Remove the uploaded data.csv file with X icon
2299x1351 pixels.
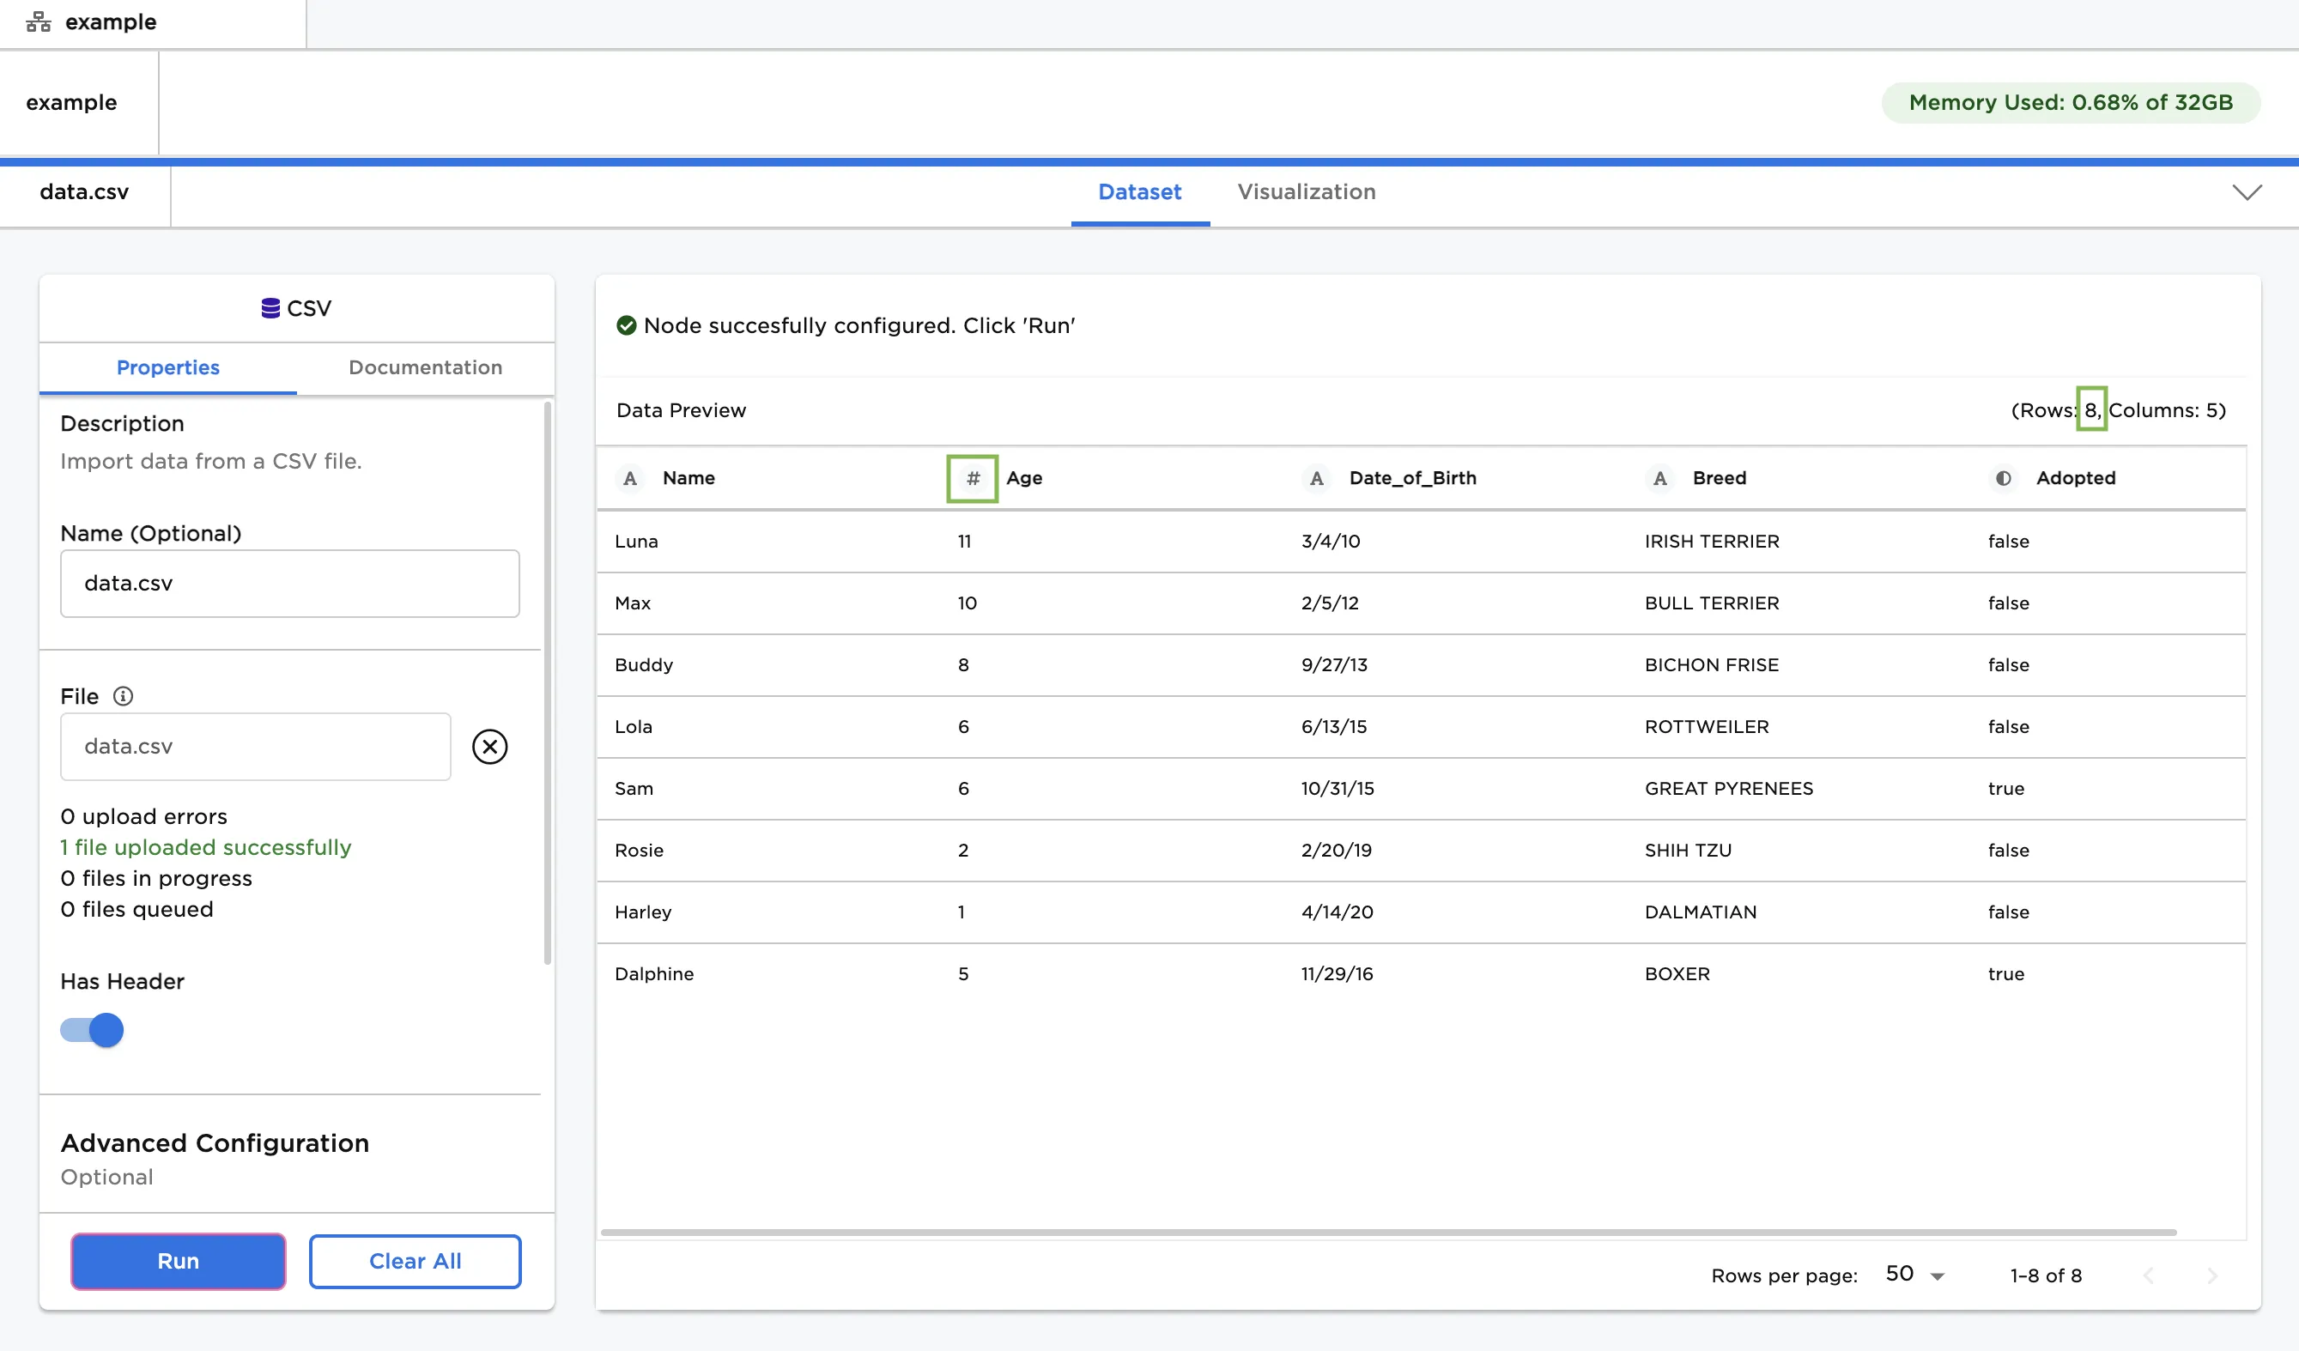490,746
